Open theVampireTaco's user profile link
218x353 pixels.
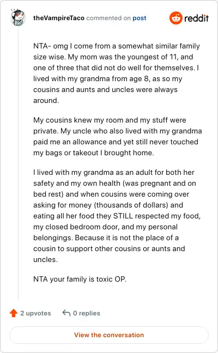tap(59, 18)
